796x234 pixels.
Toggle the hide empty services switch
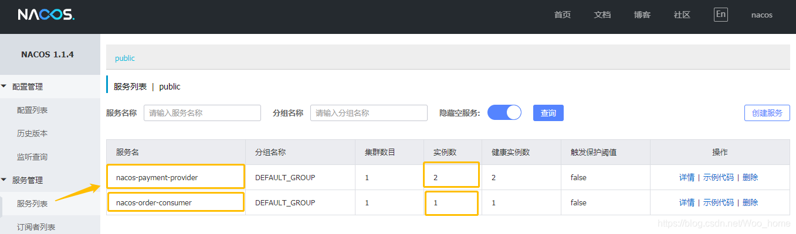tap(504, 113)
